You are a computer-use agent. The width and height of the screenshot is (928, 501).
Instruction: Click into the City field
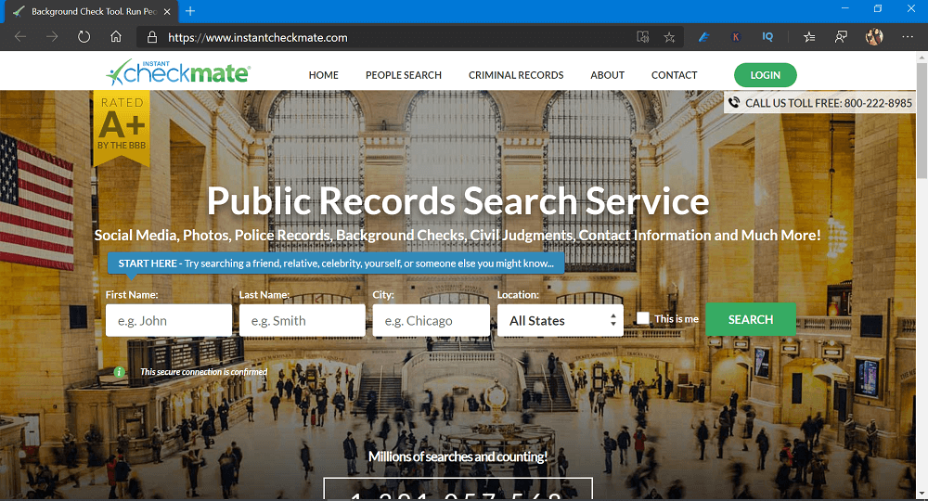[431, 320]
